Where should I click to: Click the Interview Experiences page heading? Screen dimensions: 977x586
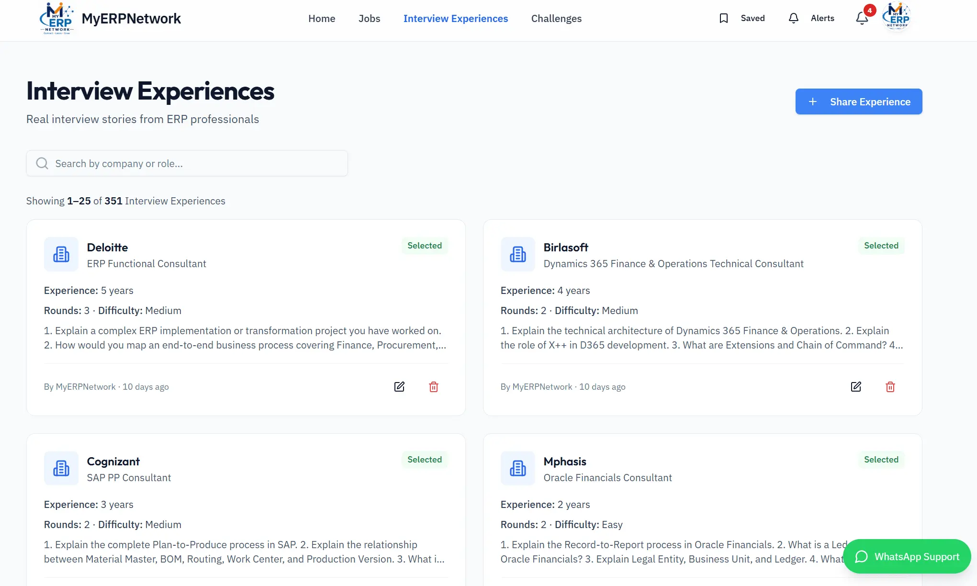150,91
